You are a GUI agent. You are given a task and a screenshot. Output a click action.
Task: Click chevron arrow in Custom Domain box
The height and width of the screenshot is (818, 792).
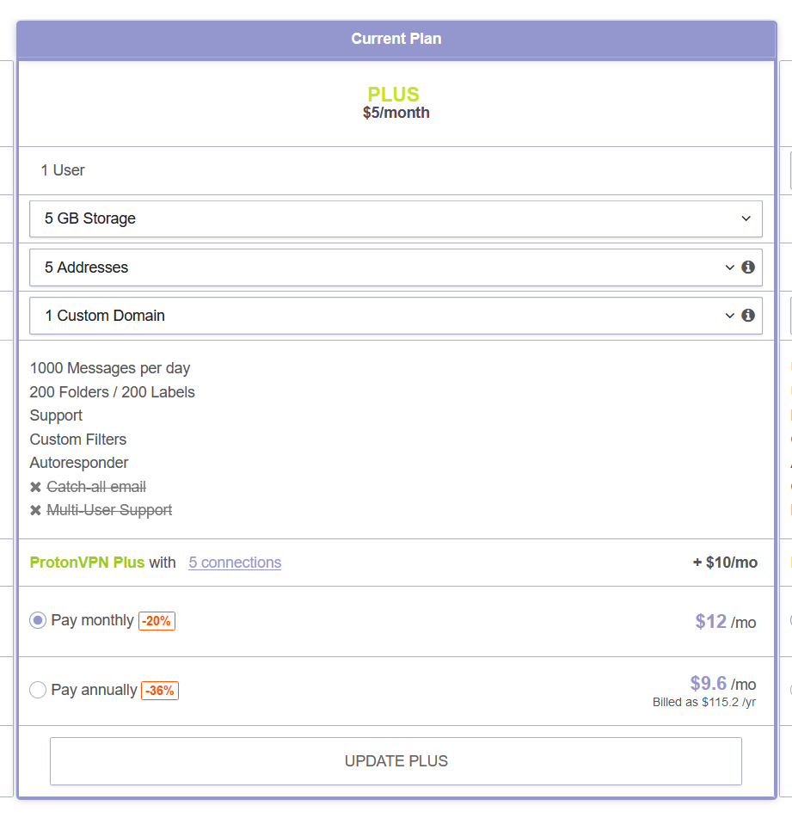[729, 316]
